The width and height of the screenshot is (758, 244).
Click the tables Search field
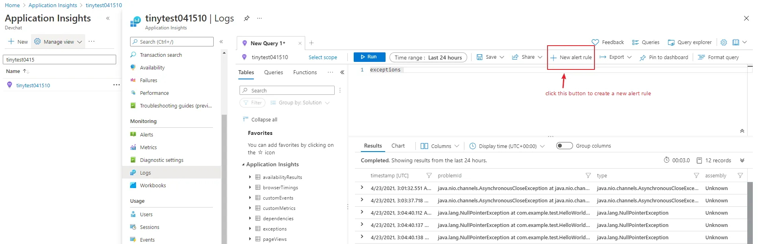[287, 90]
